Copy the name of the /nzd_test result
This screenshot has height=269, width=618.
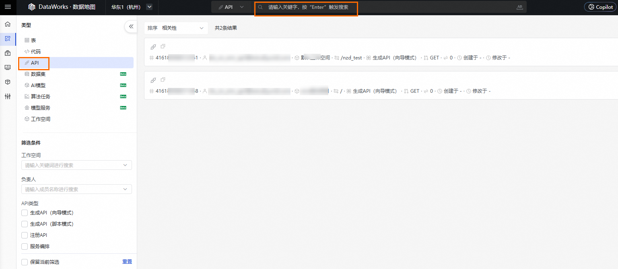click(163, 46)
